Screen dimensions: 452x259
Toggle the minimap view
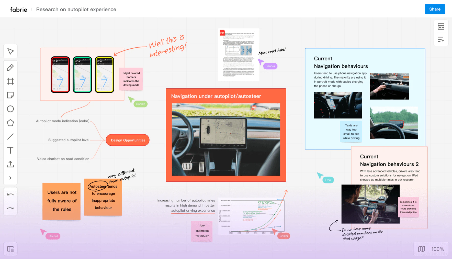[x=422, y=249]
